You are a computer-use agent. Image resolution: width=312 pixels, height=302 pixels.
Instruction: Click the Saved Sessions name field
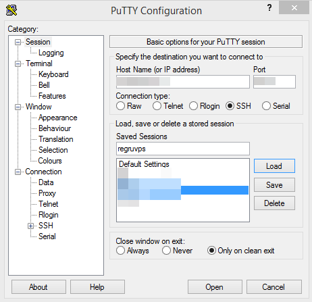pyautogui.click(x=183, y=149)
